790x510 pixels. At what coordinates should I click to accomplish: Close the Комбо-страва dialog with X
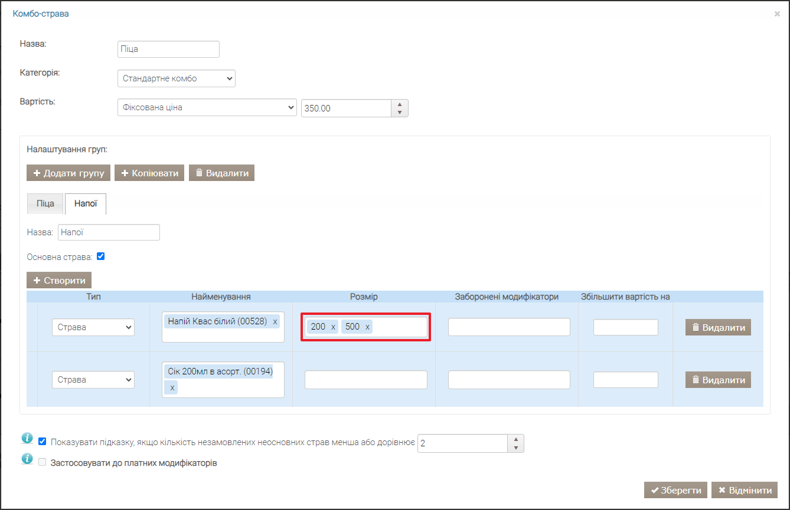click(x=777, y=14)
